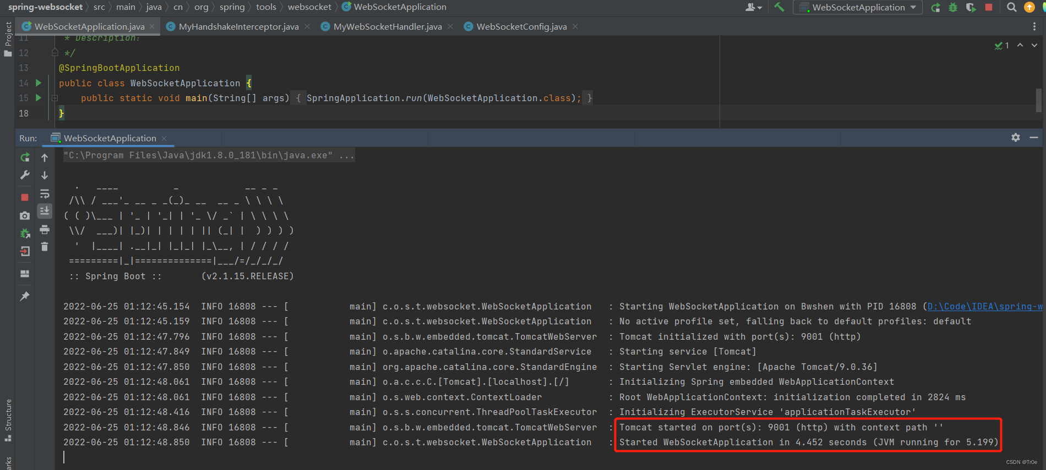Image resolution: width=1046 pixels, height=470 pixels.
Task: Close the WebSocketApplication.java tab
Action: coord(152,26)
